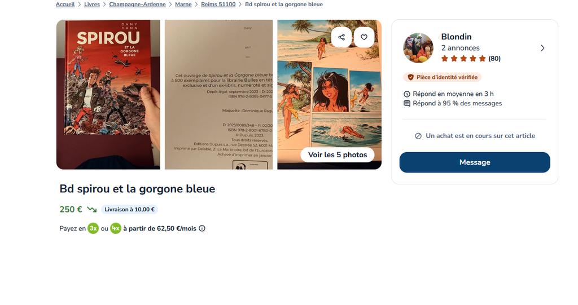Image resolution: width=578 pixels, height=305 pixels.
Task: Open Blondin's profile avatar
Action: pyautogui.click(x=418, y=48)
